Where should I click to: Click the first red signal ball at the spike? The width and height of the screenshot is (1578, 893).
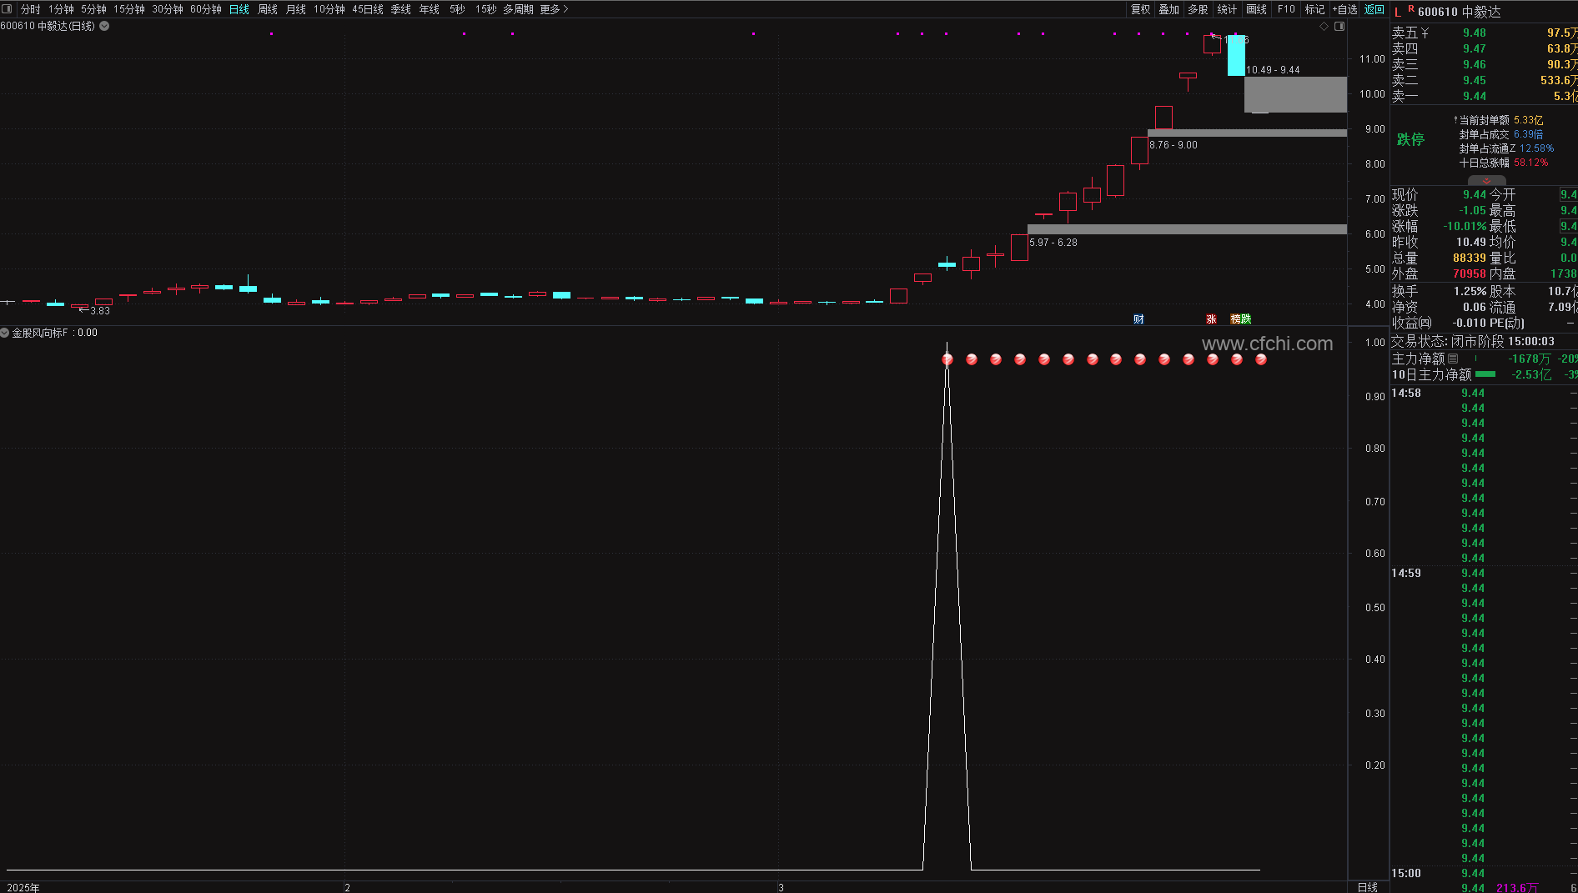(947, 359)
